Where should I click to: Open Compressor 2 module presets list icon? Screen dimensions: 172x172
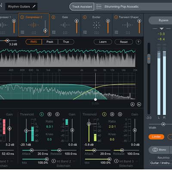coord(22,32)
